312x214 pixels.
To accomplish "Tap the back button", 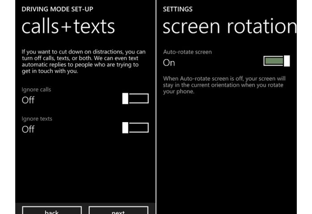I will tap(52, 210).
